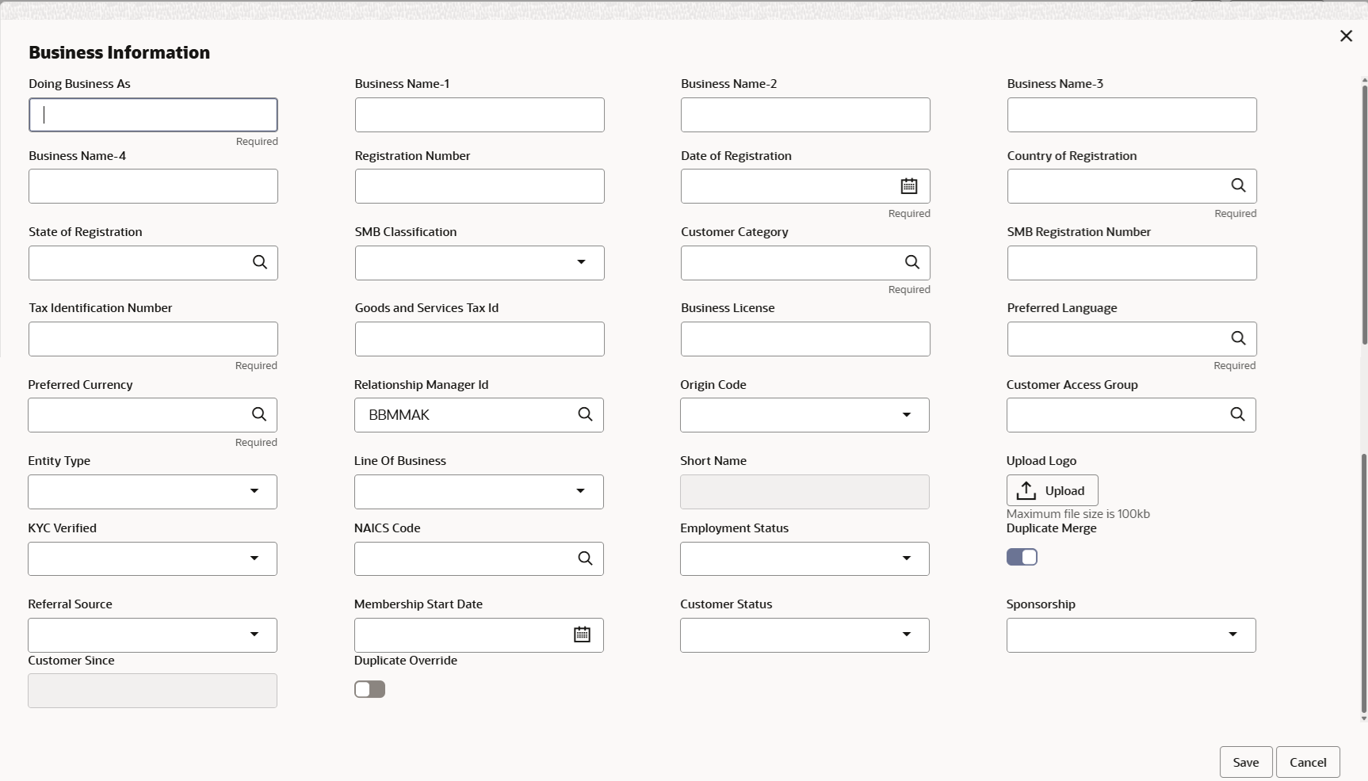
Task: Click the NAICS Code search icon
Action: pos(585,558)
